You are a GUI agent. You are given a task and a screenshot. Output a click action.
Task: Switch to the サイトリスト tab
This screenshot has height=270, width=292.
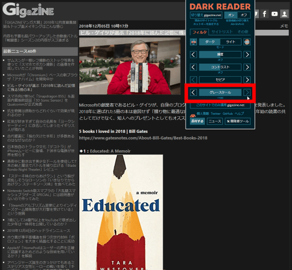coord(222,32)
